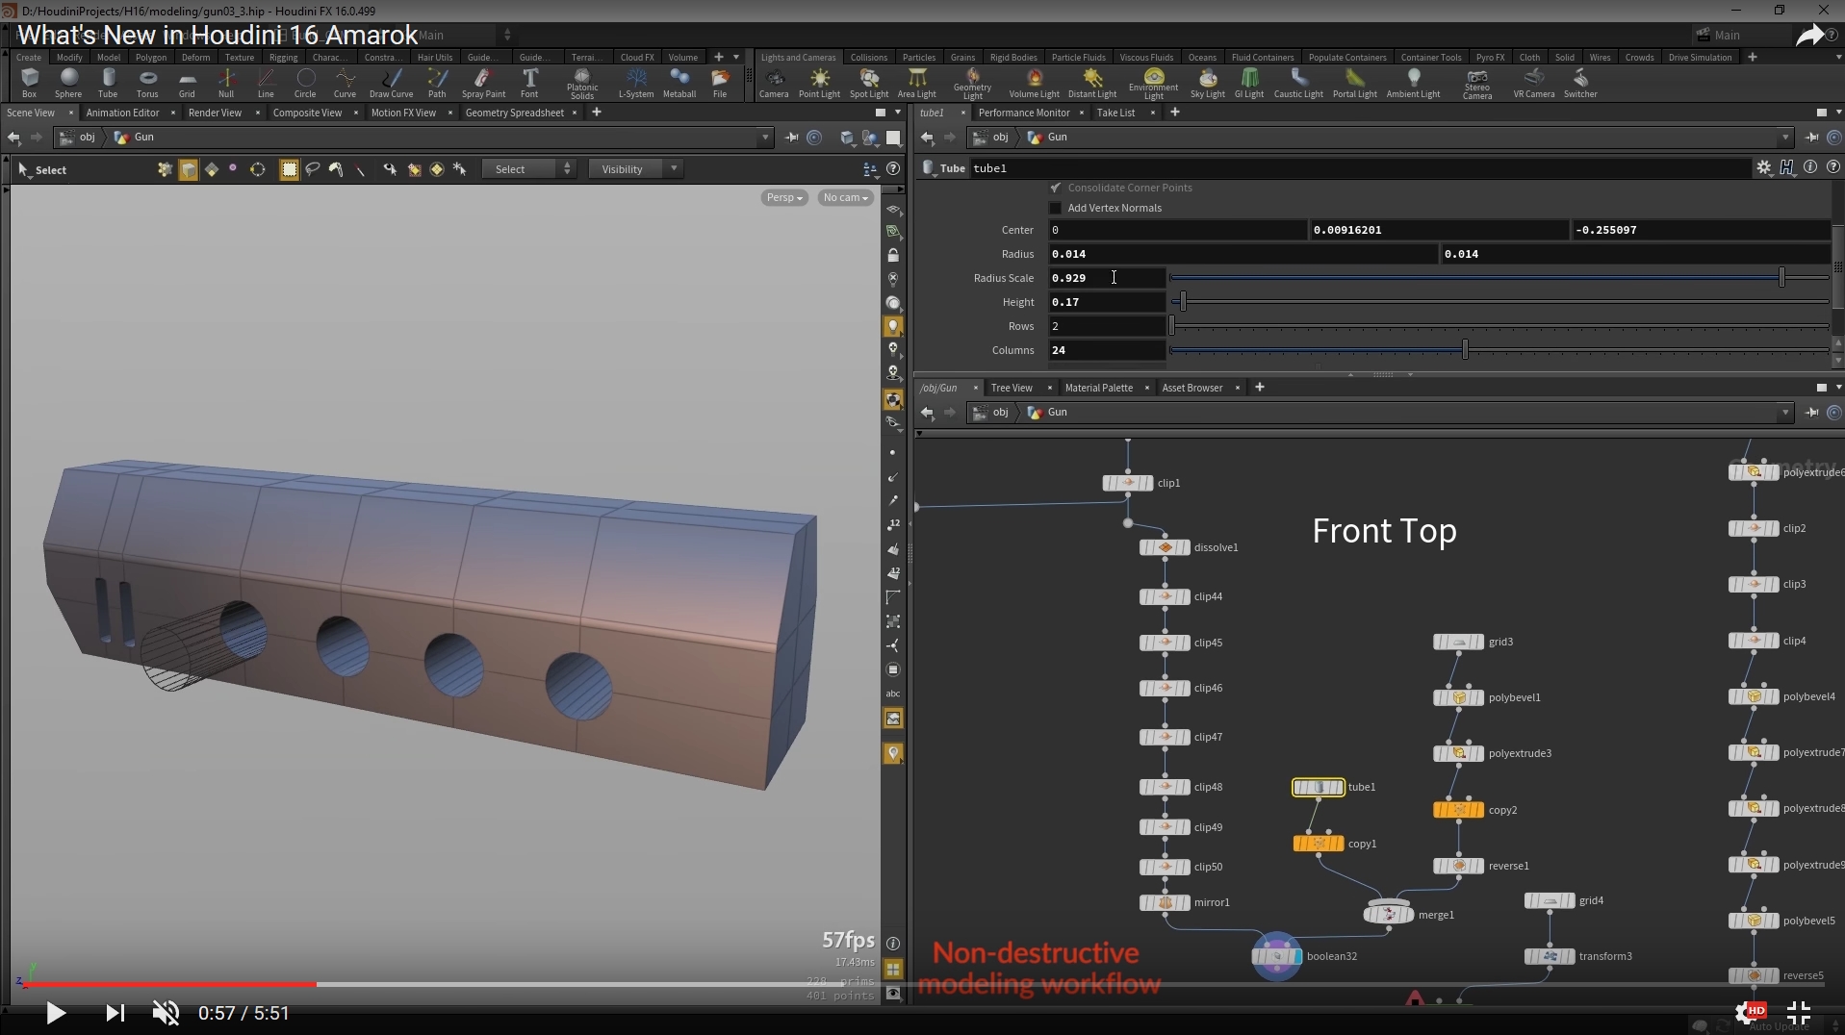This screenshot has height=1035, width=1845.
Task: Switch to the Geometry Spreadsheet tab
Action: (x=514, y=113)
